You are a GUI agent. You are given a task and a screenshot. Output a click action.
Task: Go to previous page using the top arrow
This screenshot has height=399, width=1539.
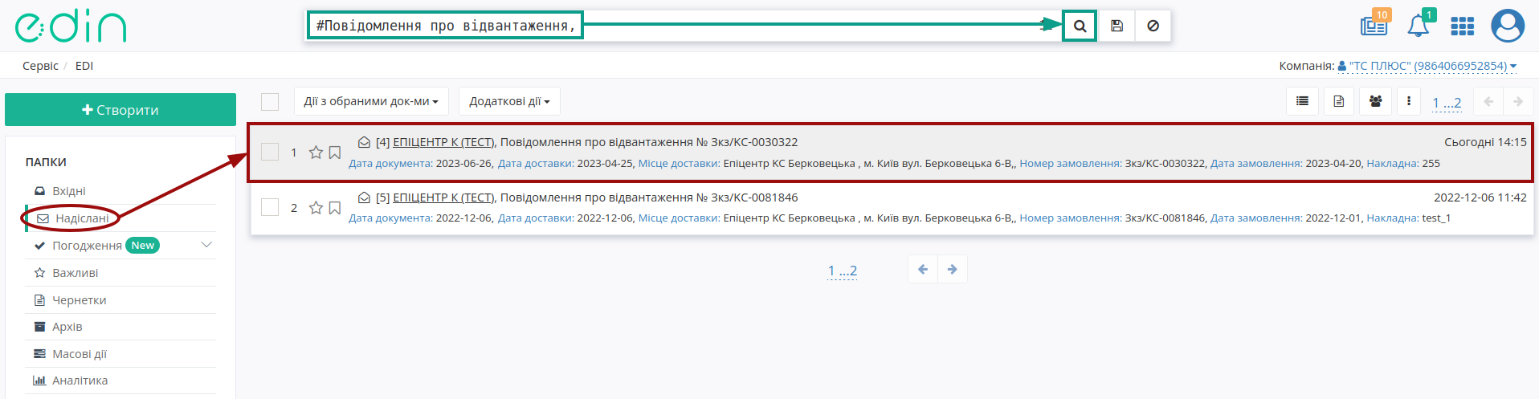pyautogui.click(x=1488, y=102)
